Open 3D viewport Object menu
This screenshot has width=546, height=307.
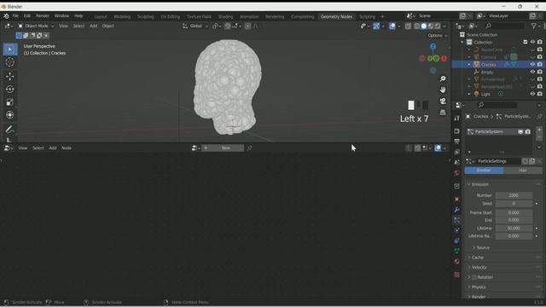click(x=108, y=26)
